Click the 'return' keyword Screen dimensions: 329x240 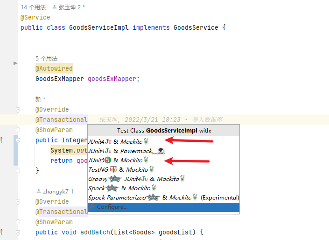point(62,160)
